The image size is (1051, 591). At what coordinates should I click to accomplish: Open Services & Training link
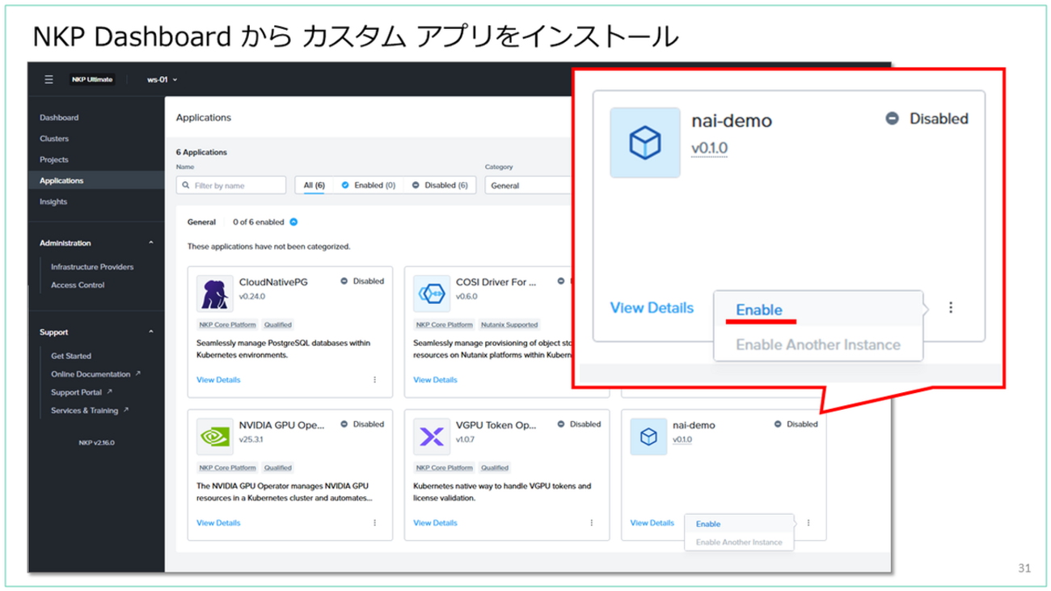pos(85,411)
